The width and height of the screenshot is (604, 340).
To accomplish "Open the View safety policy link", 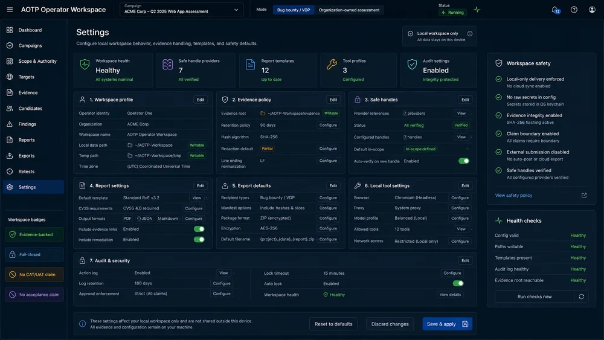I will click(x=513, y=195).
